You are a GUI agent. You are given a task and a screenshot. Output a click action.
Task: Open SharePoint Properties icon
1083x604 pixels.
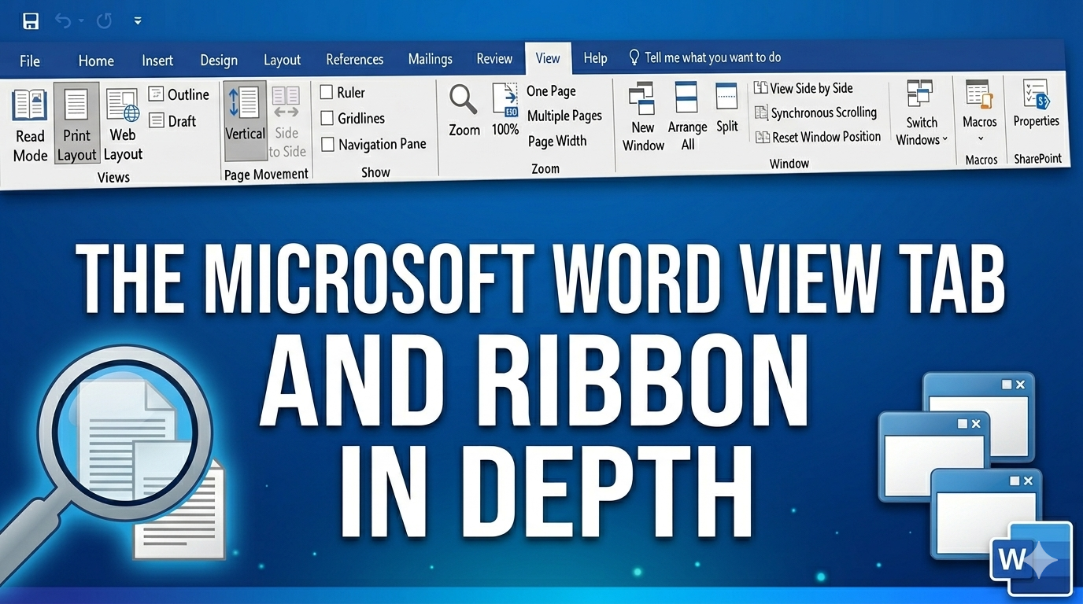(x=1036, y=94)
